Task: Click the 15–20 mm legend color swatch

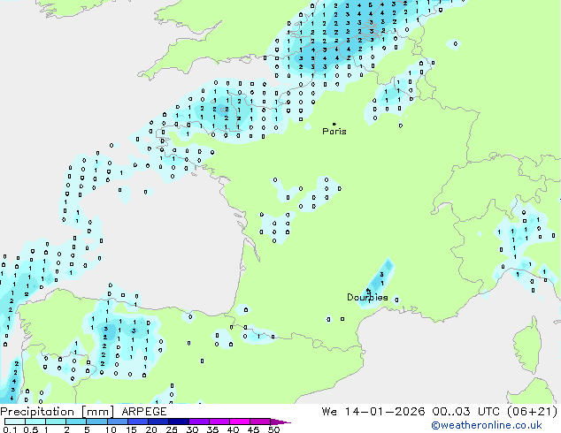Action: pos(137,422)
